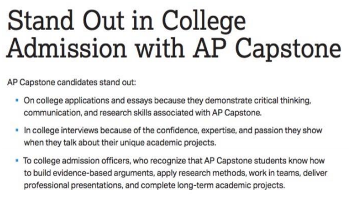
Task: Click the word 'College' in the heading
Action: (204, 22)
